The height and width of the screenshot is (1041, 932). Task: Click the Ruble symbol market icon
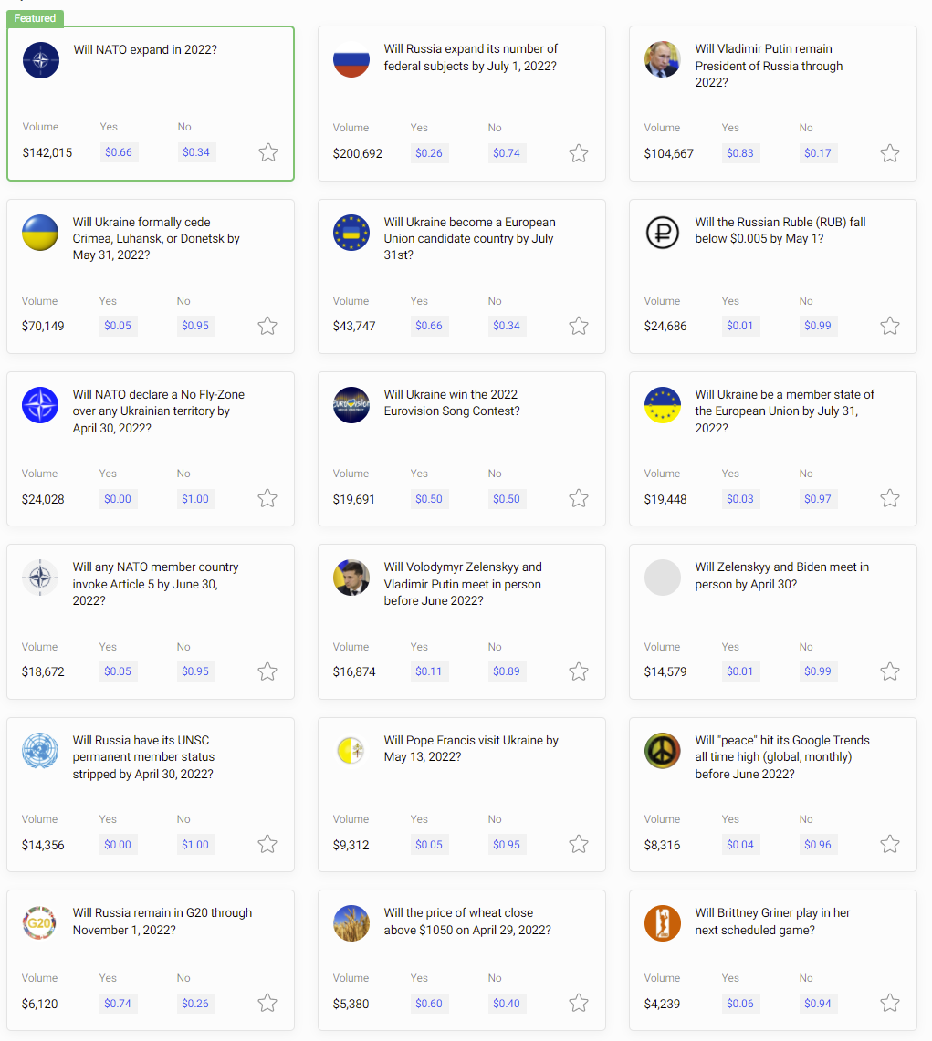coord(663,233)
